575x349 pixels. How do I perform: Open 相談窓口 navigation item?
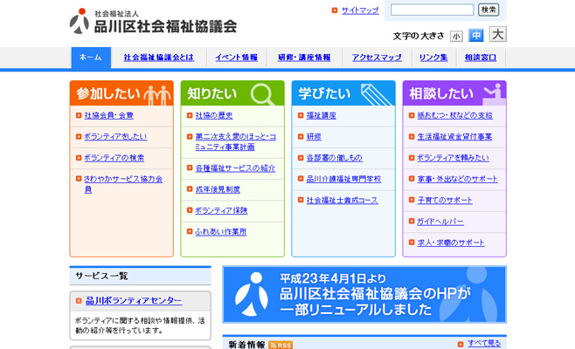481,58
